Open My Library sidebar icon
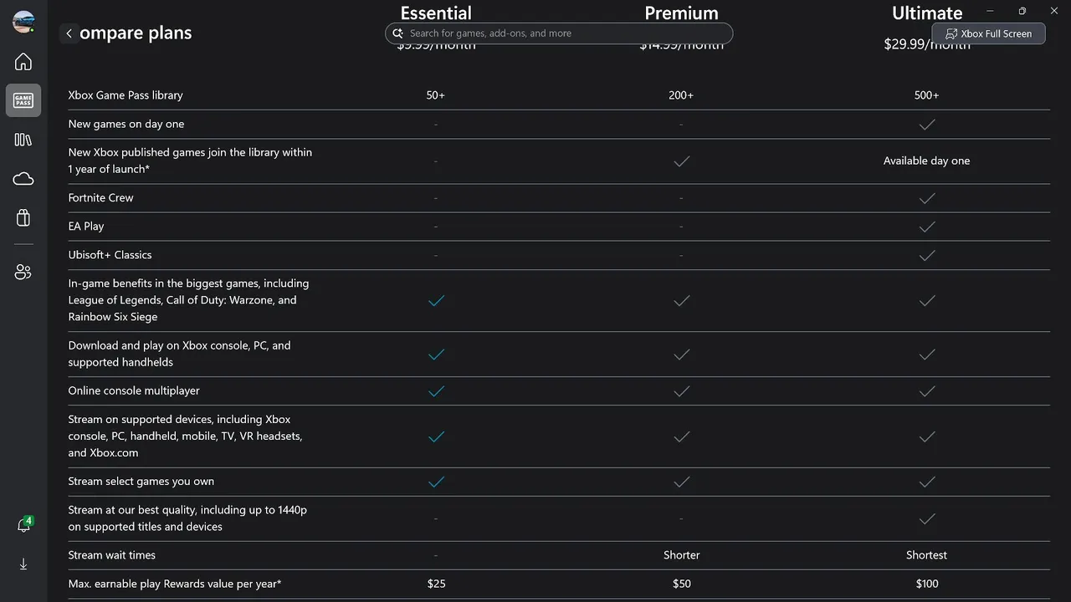Screen dimensions: 1071x602 (x=23, y=140)
